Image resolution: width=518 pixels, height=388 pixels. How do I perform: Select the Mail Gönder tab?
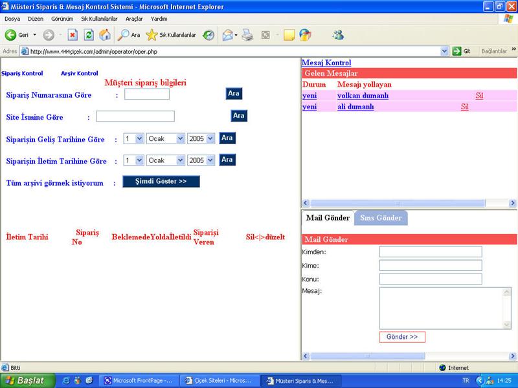pyautogui.click(x=328, y=218)
